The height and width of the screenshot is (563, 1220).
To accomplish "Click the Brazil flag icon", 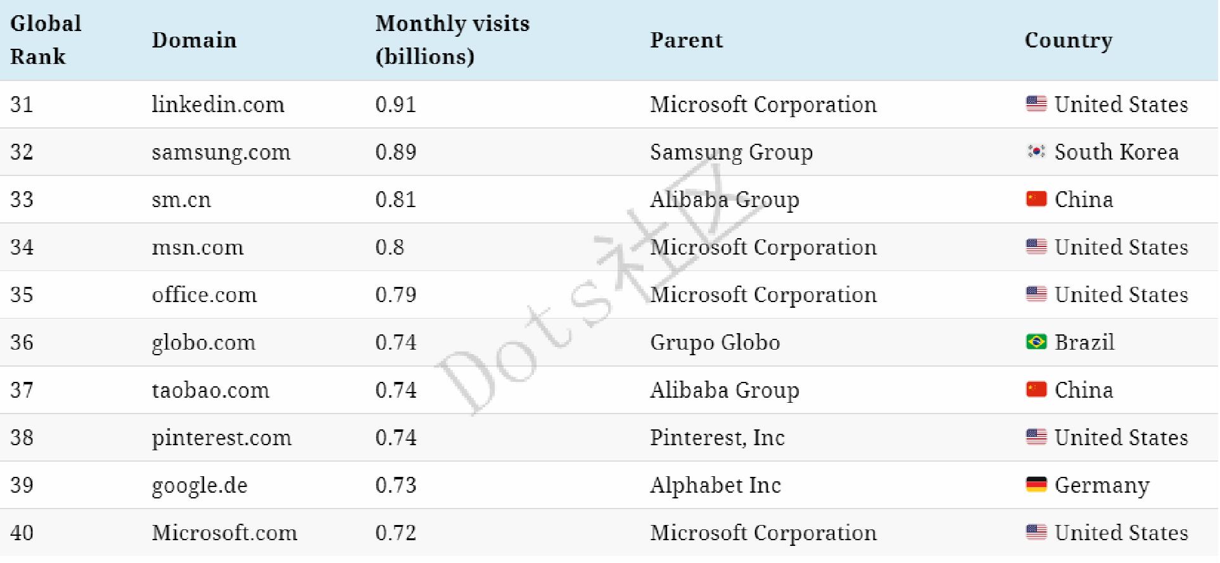I will tap(1036, 342).
